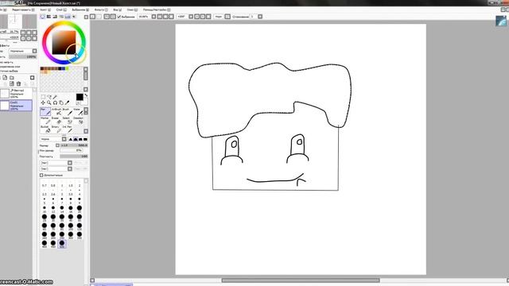Select the Marker tool

[45, 120]
